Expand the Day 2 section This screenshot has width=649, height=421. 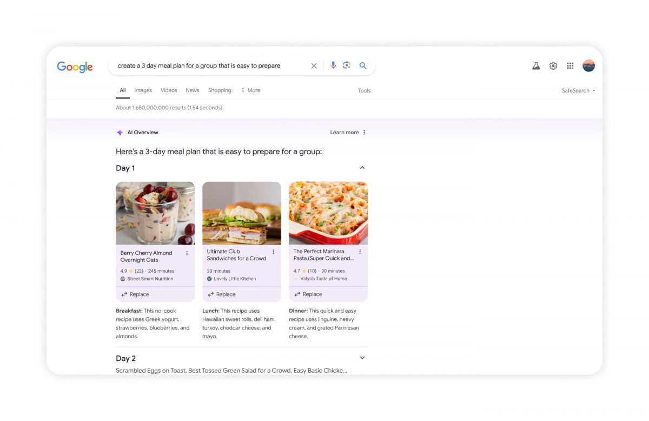[x=362, y=358]
